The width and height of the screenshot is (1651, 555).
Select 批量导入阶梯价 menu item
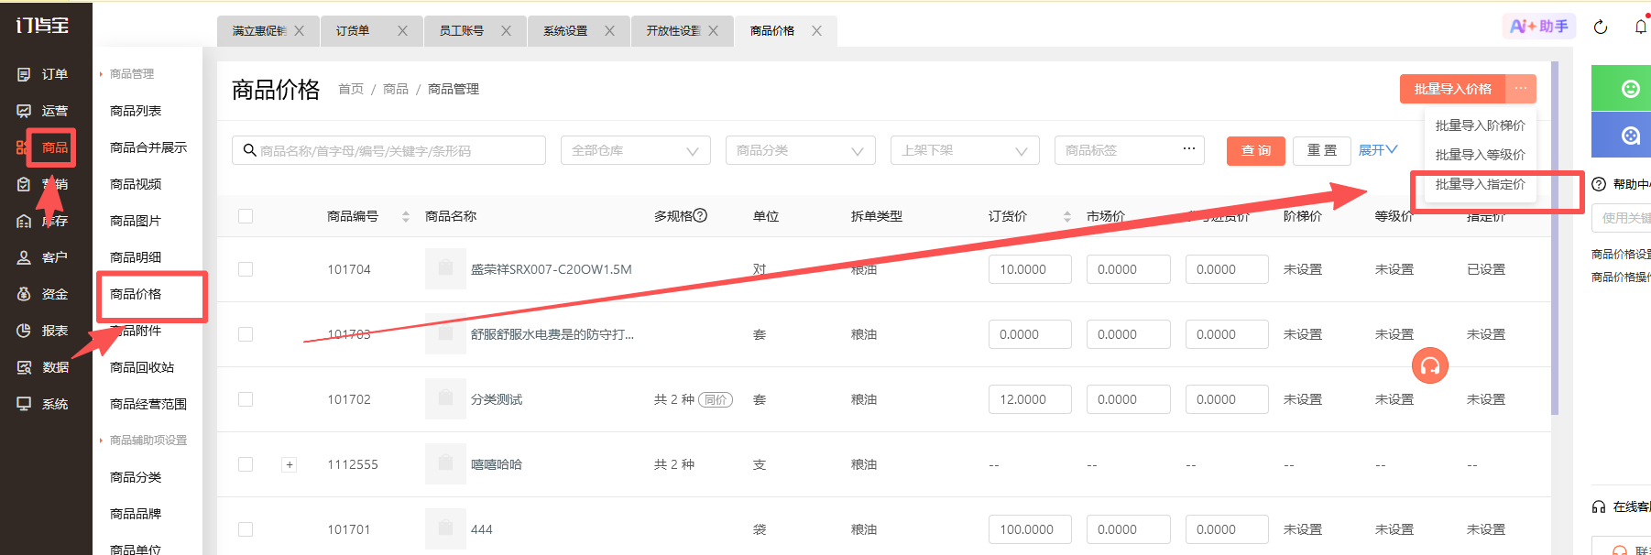[1480, 125]
